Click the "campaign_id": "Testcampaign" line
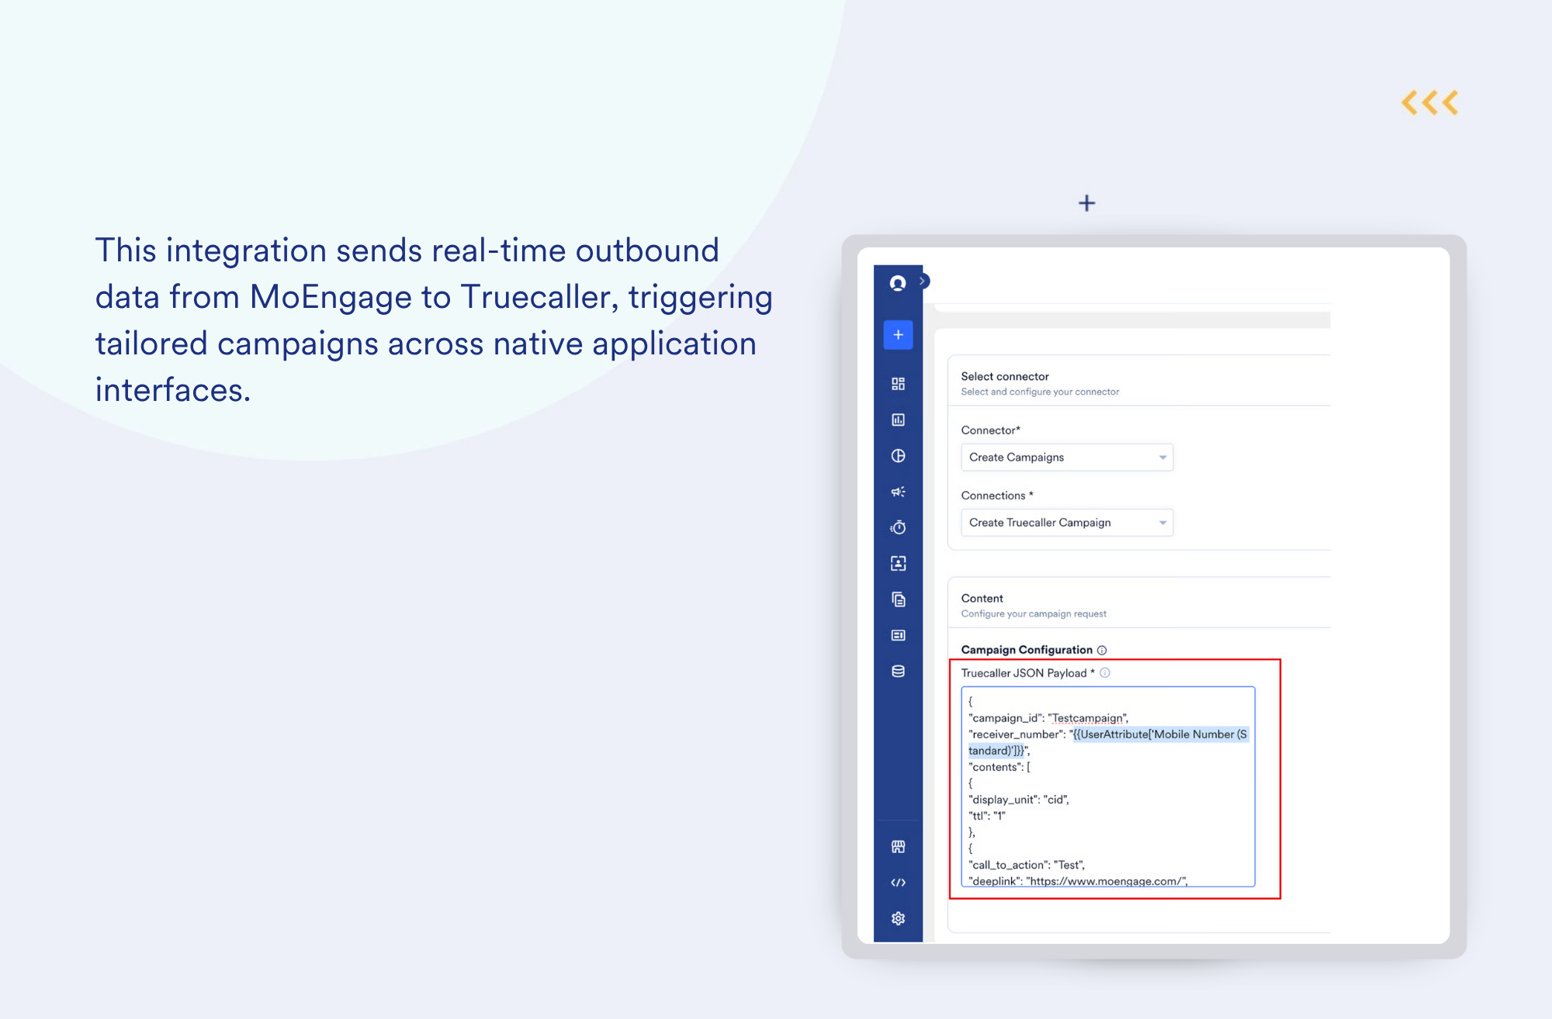 (1048, 718)
